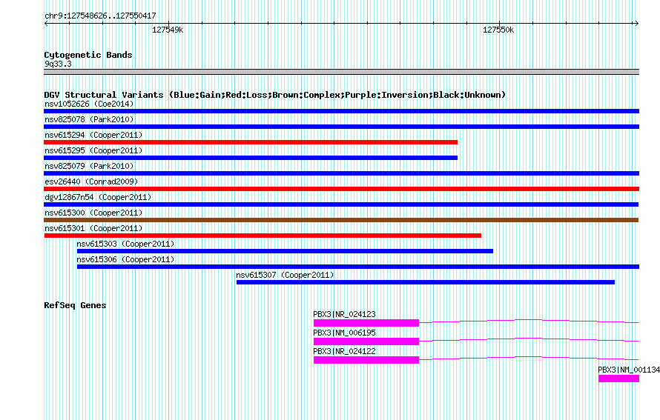The image size is (660, 420).
Task: Open the PBX3|NM_006195 gene label
Action: (x=344, y=333)
